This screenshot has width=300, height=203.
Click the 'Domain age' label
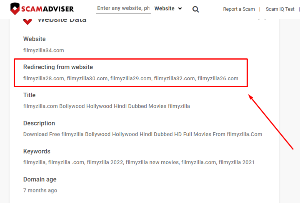(40, 179)
